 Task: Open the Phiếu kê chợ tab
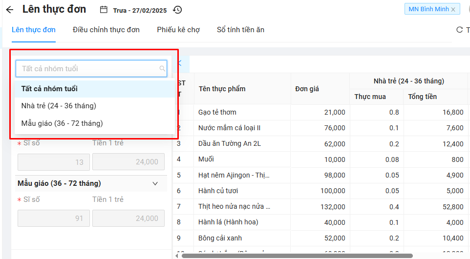click(178, 30)
